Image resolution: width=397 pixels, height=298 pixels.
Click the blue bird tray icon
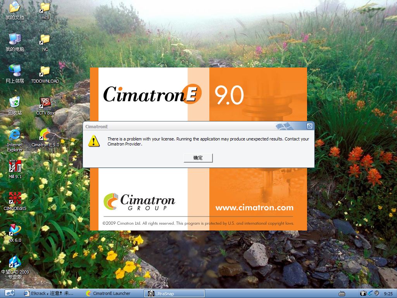point(370,293)
